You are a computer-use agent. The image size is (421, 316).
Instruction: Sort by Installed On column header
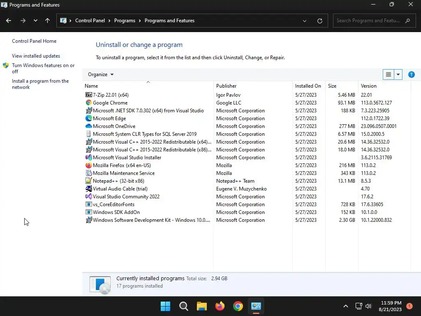click(x=308, y=86)
